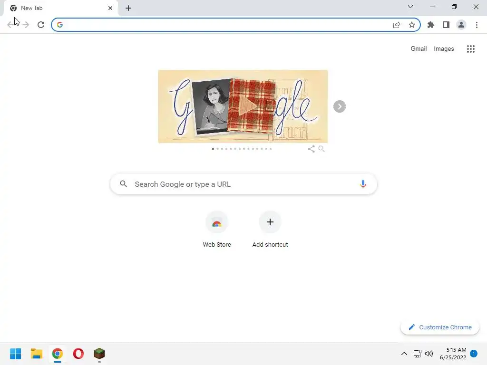Bookmark this tab with the star icon
The height and width of the screenshot is (365, 487).
tap(412, 25)
